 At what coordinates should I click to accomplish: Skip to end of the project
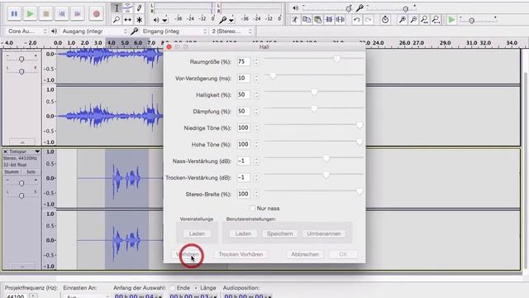coord(78,14)
